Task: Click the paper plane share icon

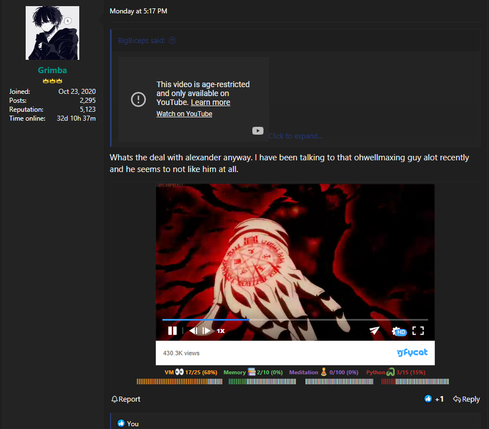Action: pos(374,331)
